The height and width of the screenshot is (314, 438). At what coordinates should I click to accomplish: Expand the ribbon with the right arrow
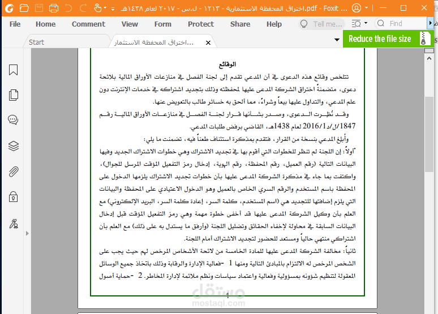pos(431,23)
